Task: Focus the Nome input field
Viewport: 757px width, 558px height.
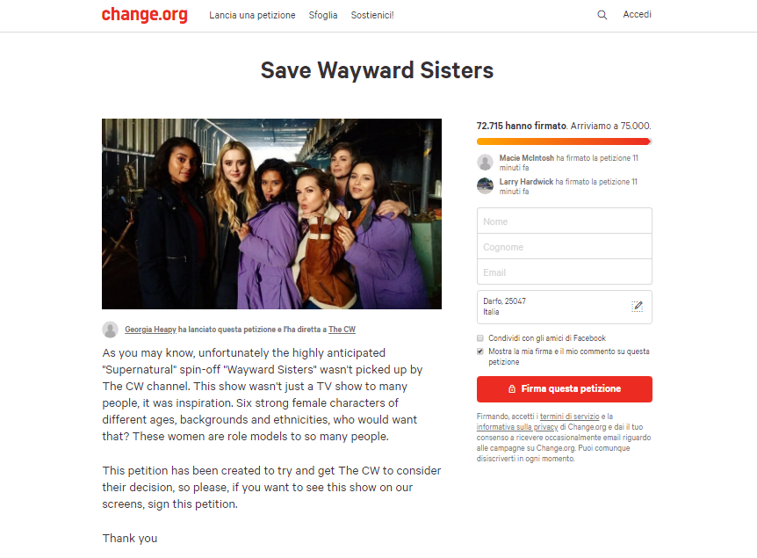Action: click(565, 221)
